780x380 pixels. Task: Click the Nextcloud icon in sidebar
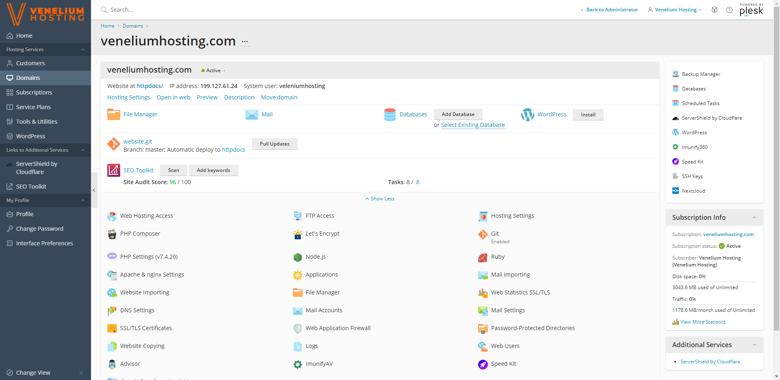click(x=676, y=191)
